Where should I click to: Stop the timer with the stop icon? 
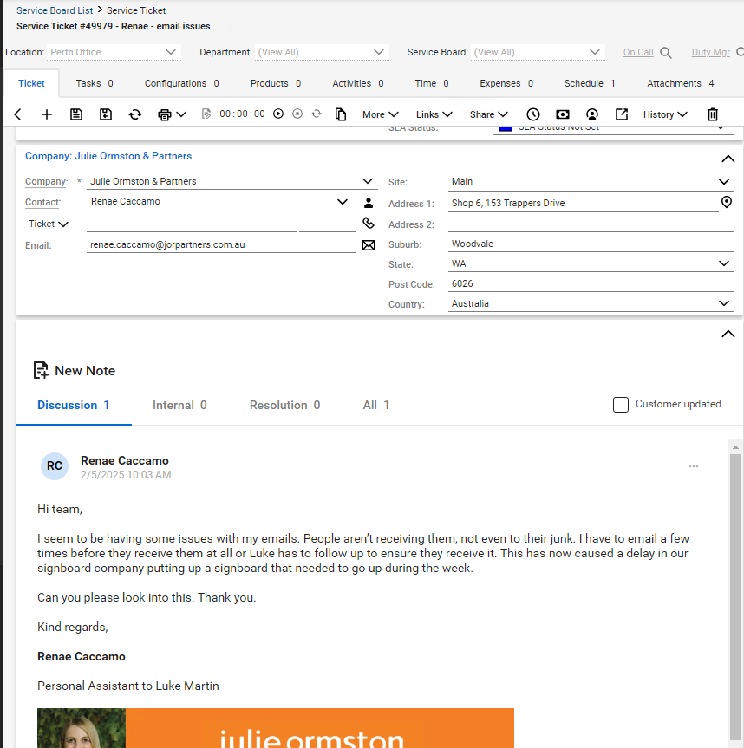297,114
